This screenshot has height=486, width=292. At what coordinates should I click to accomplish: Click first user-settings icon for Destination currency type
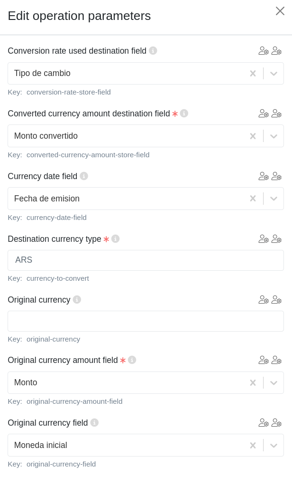coord(264,239)
